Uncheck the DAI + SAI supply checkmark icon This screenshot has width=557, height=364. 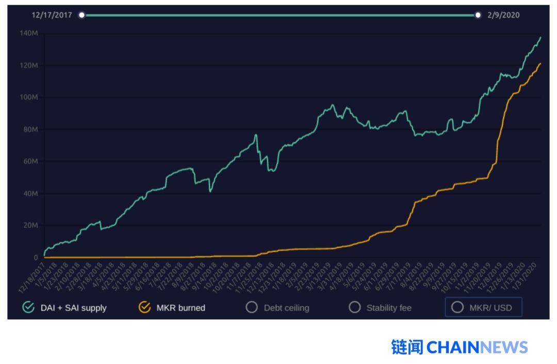pos(28,308)
